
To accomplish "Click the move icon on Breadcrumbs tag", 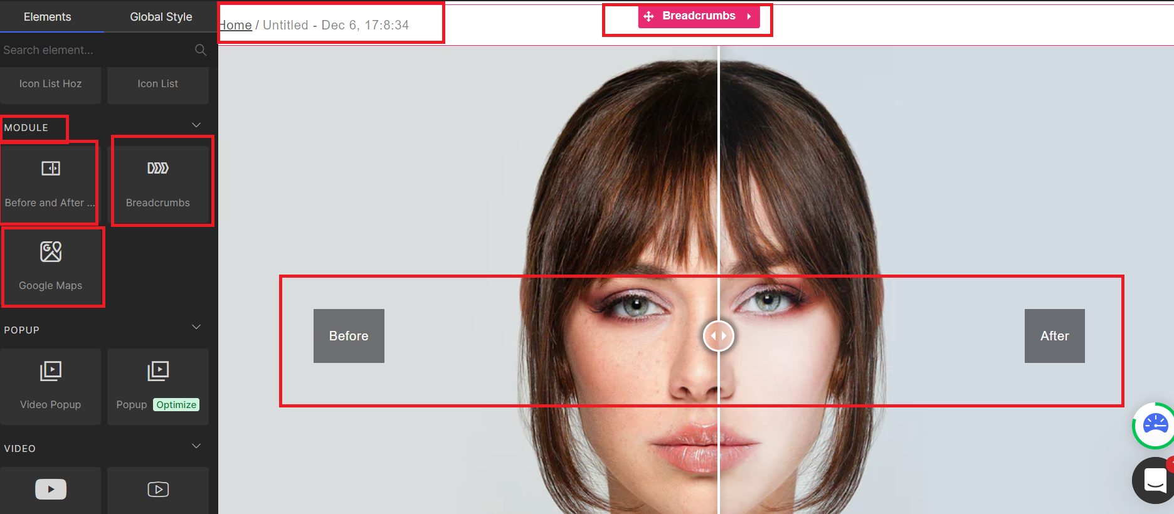I will (649, 16).
